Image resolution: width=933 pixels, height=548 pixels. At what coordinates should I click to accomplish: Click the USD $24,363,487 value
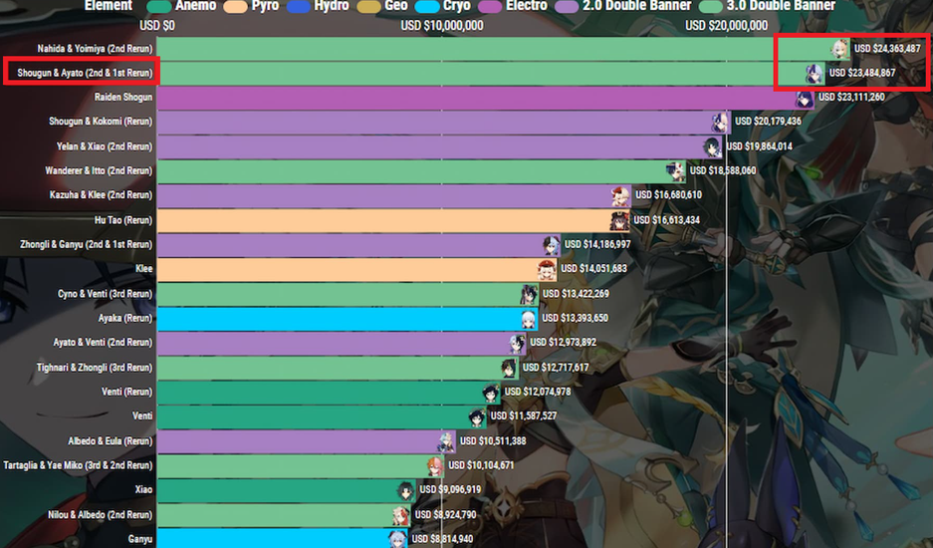coord(887,49)
